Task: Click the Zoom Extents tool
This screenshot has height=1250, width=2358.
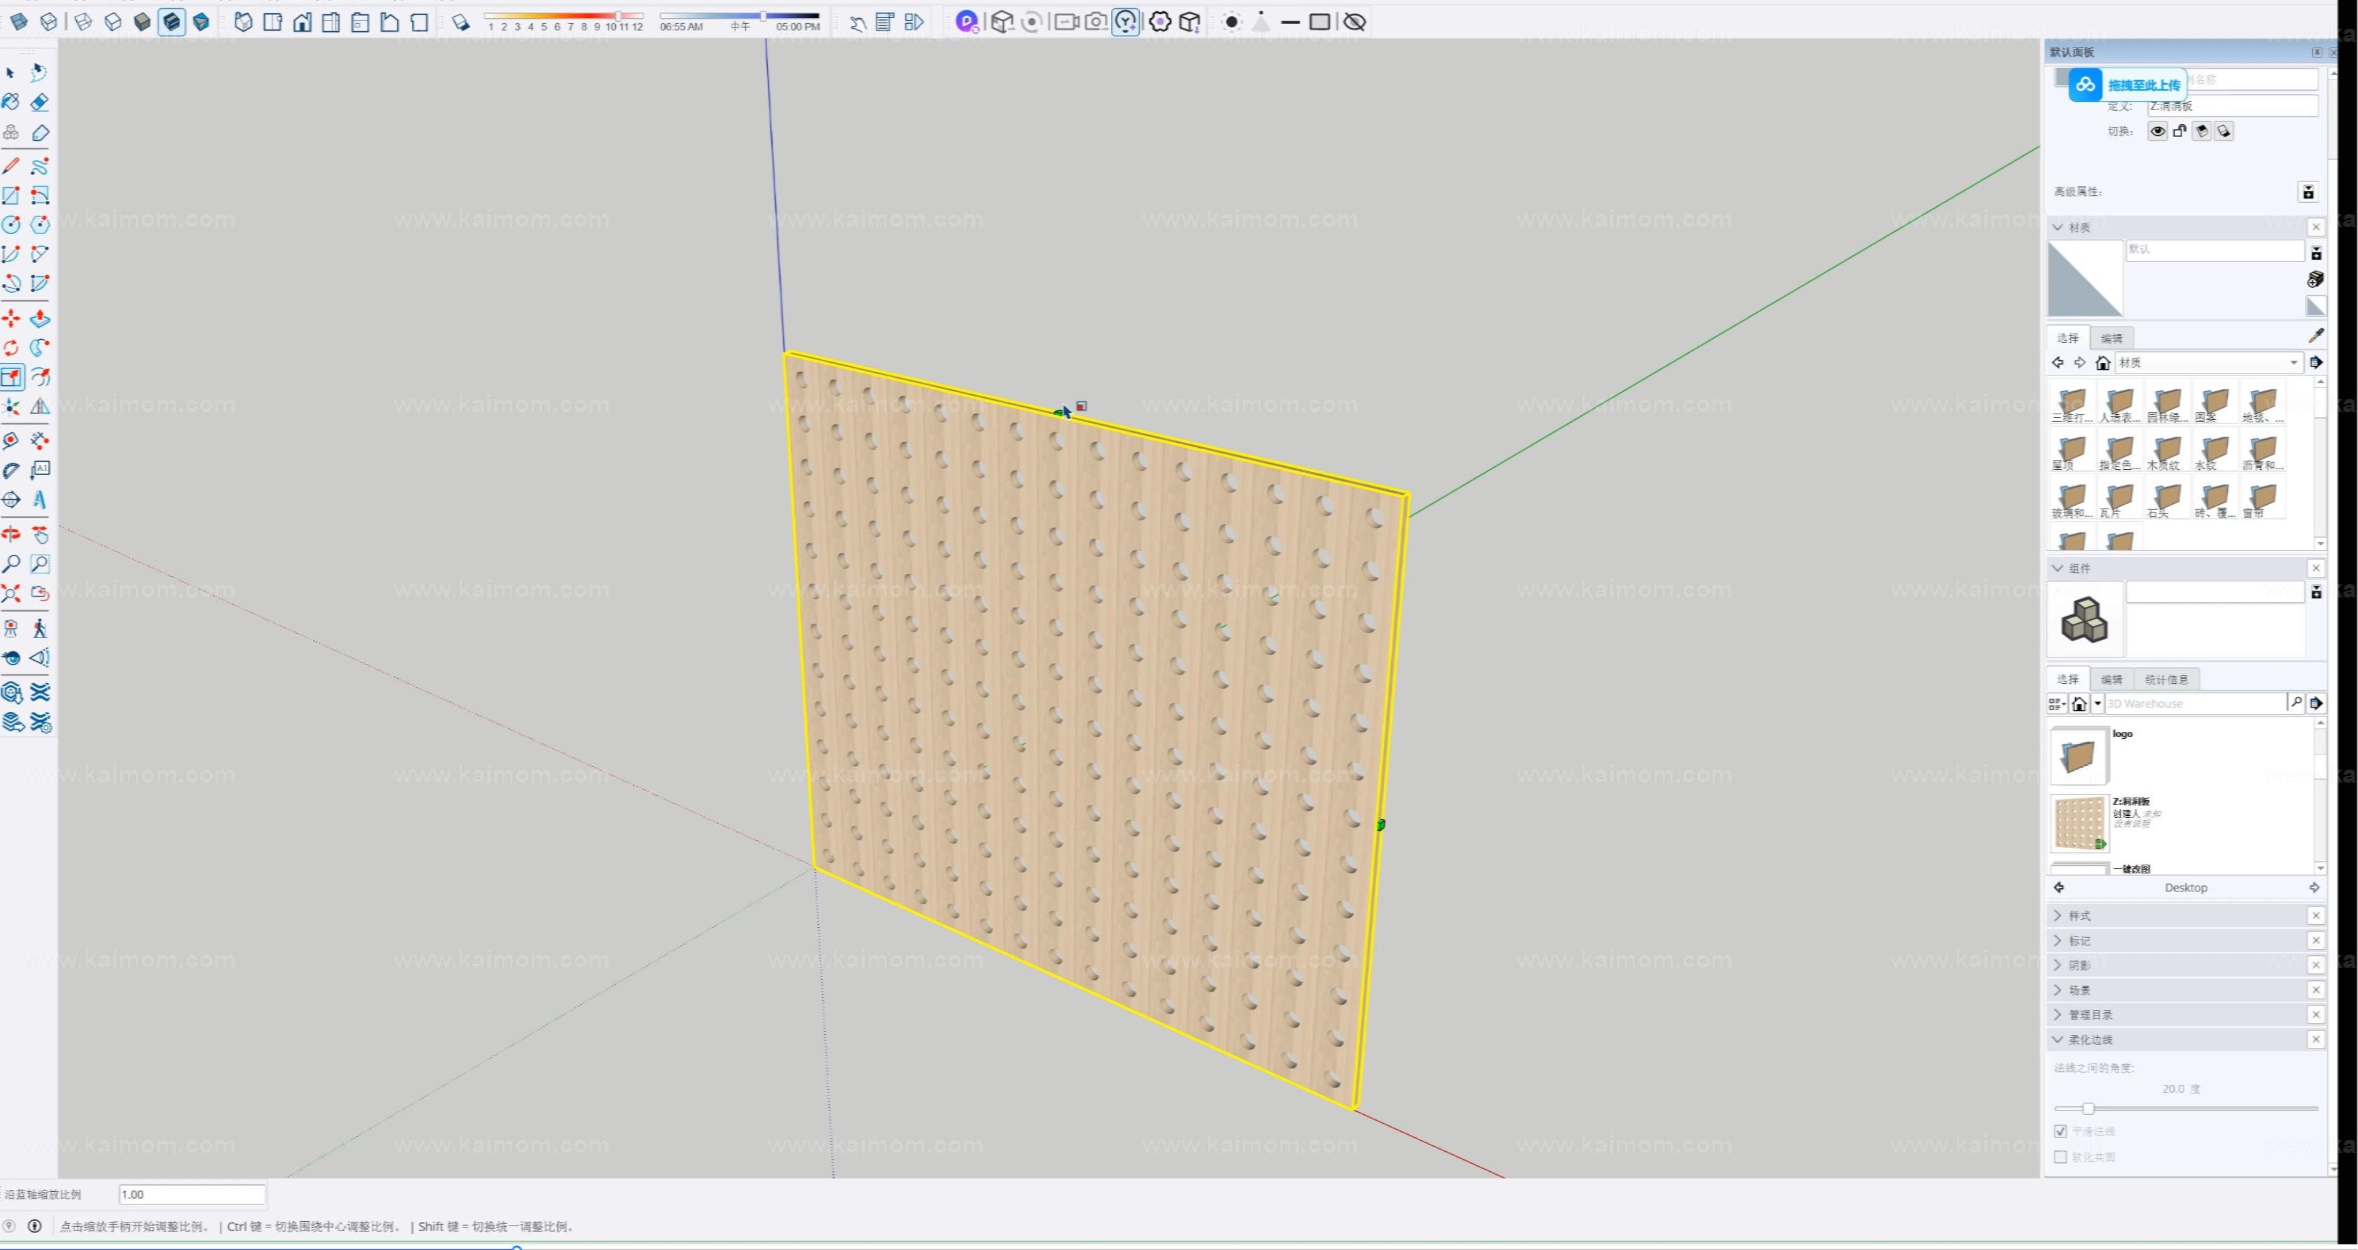Action: point(11,593)
